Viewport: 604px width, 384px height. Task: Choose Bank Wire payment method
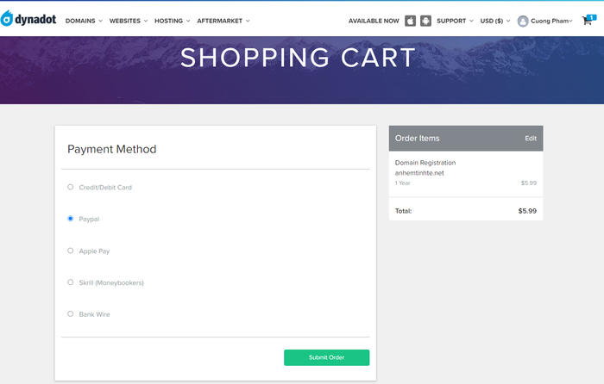point(71,313)
